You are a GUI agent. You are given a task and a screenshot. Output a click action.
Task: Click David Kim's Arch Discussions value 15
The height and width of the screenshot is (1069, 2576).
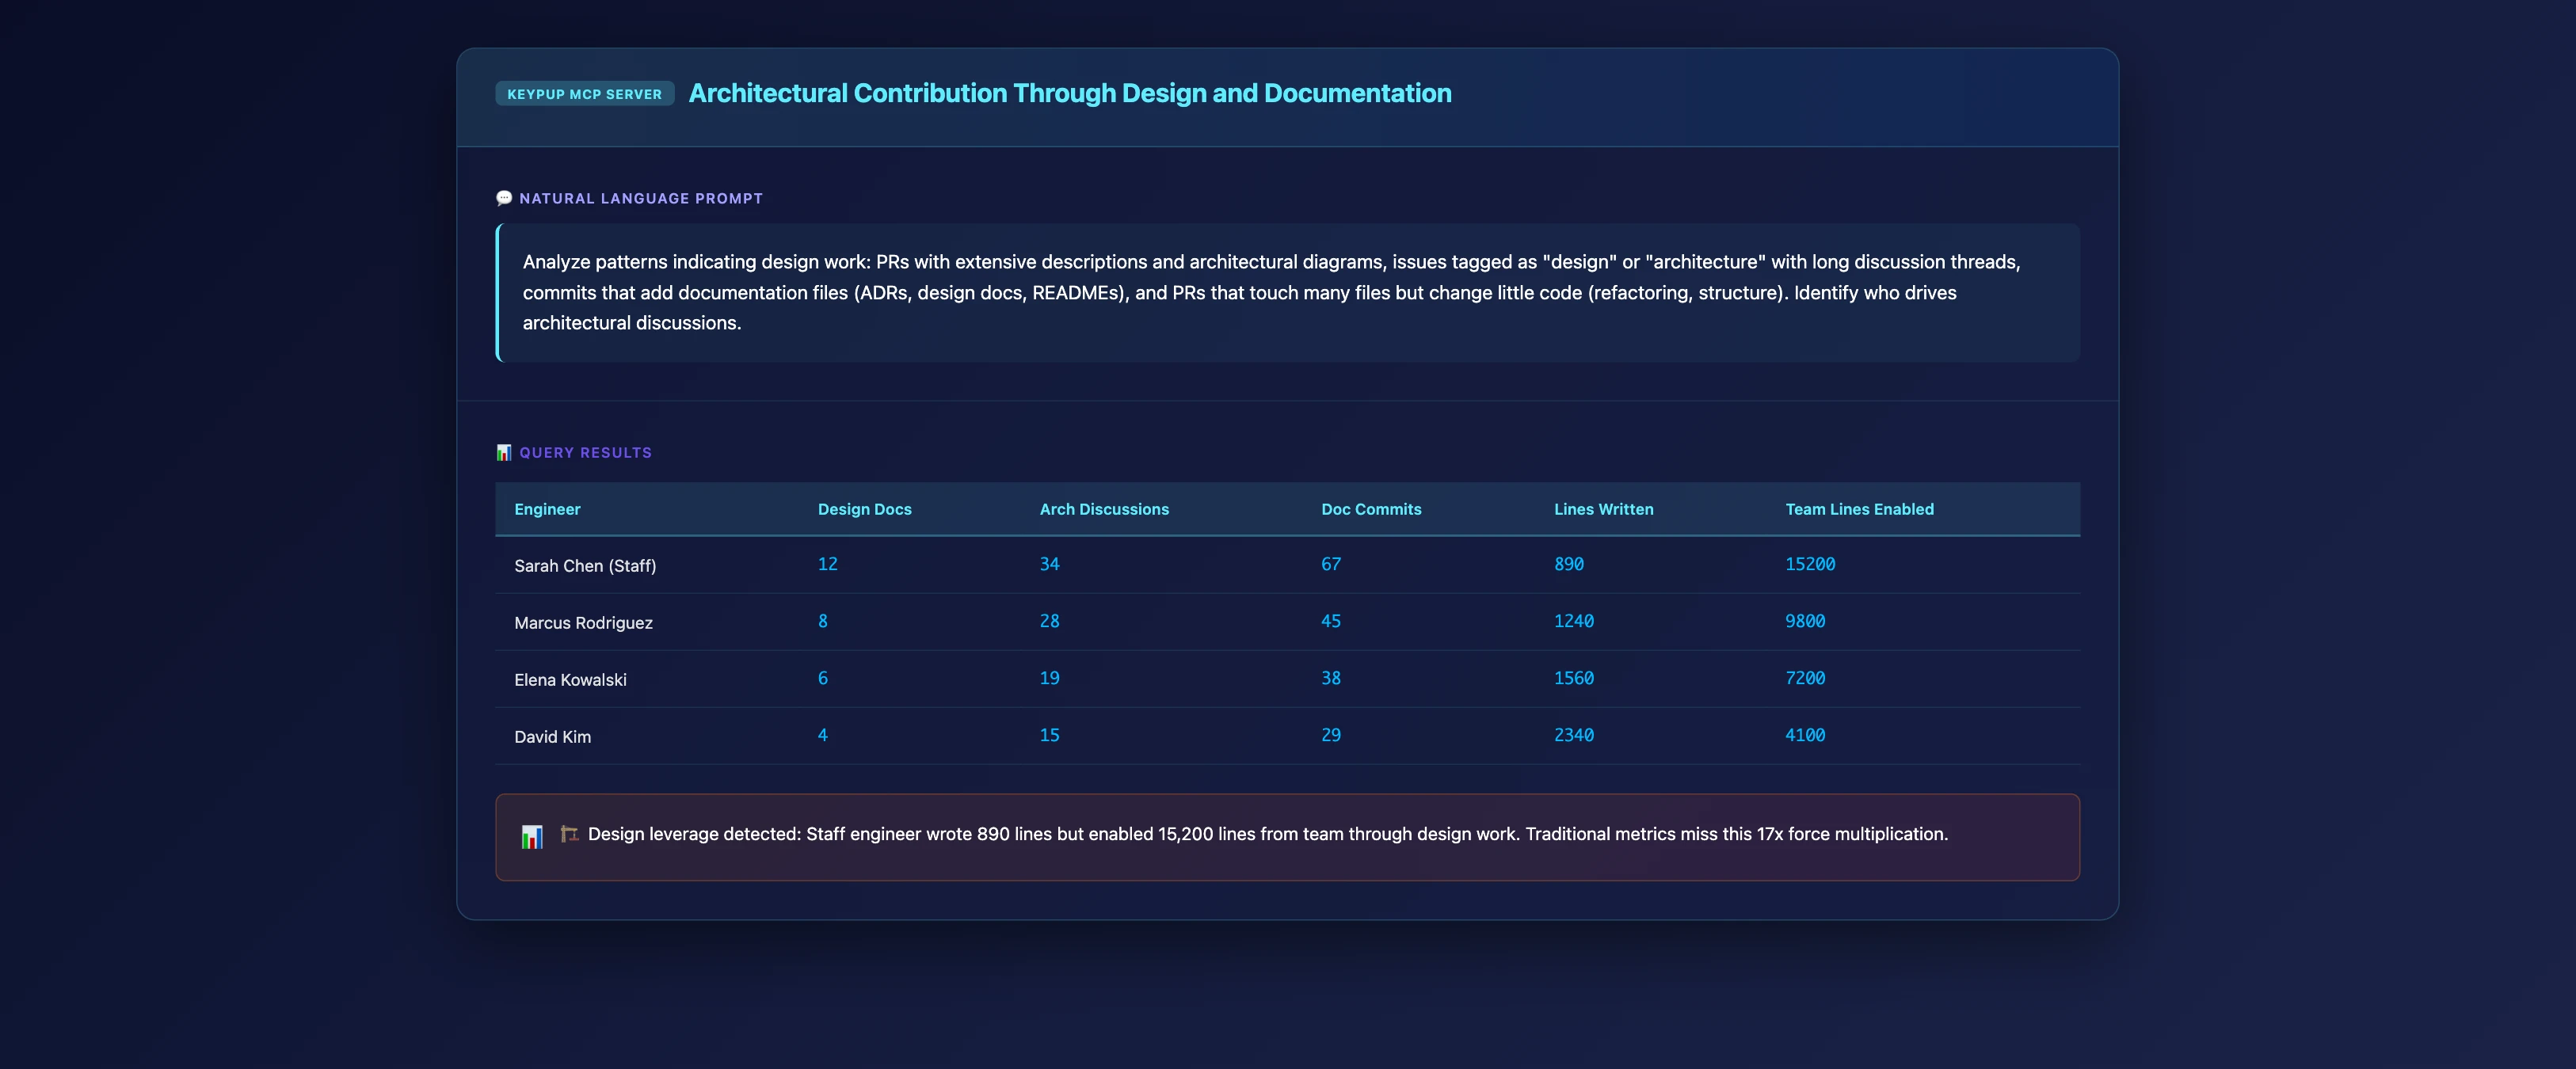[1049, 735]
